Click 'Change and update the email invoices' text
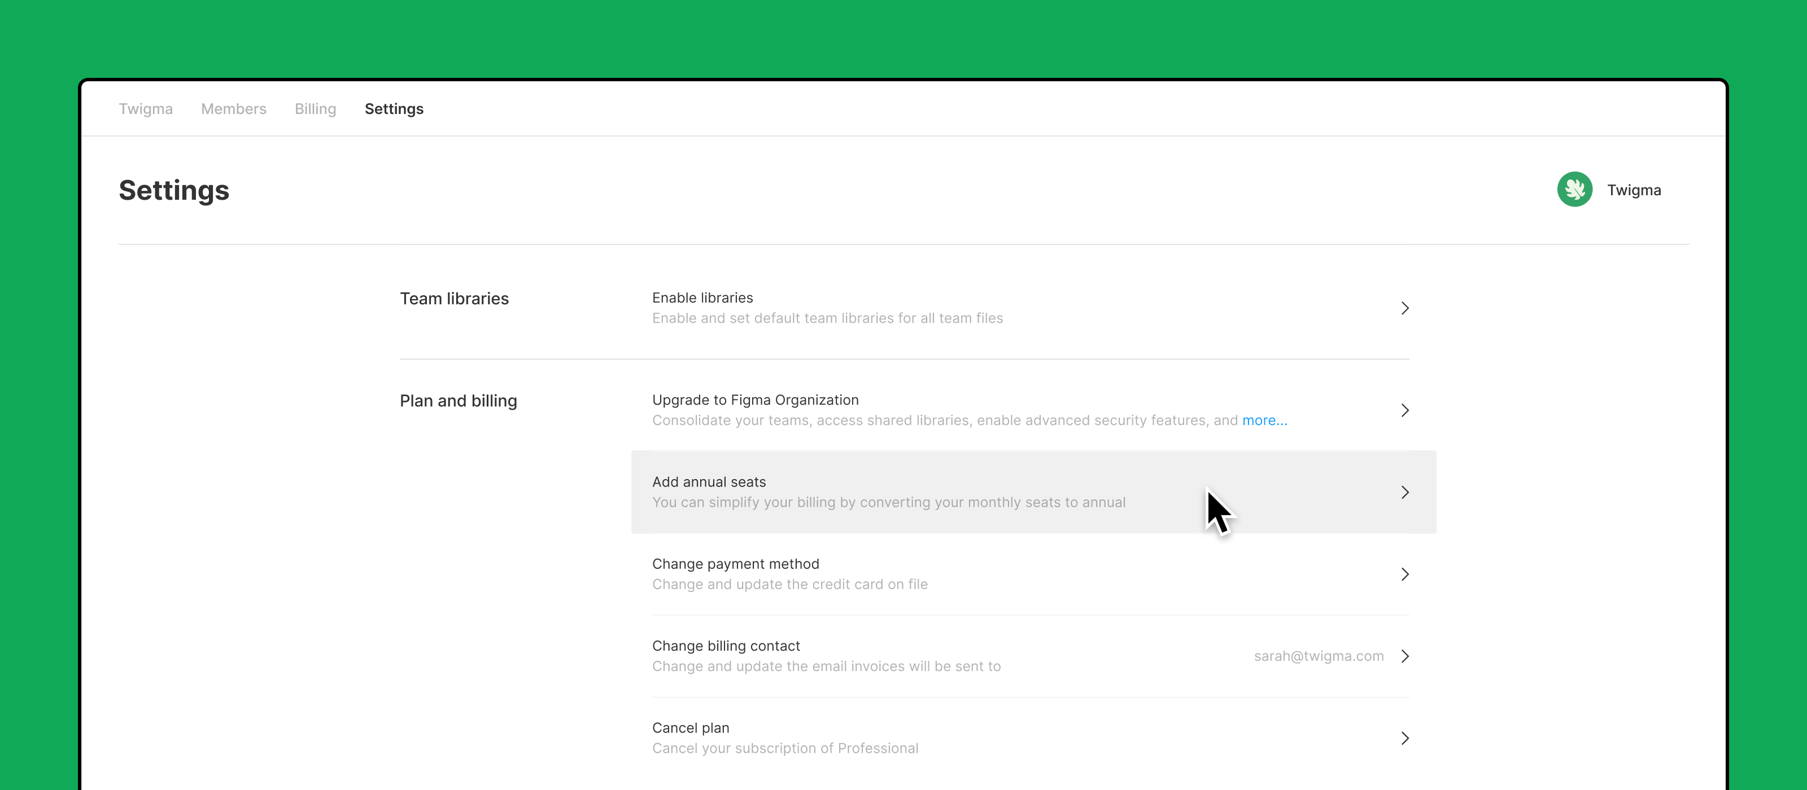 click(826, 666)
